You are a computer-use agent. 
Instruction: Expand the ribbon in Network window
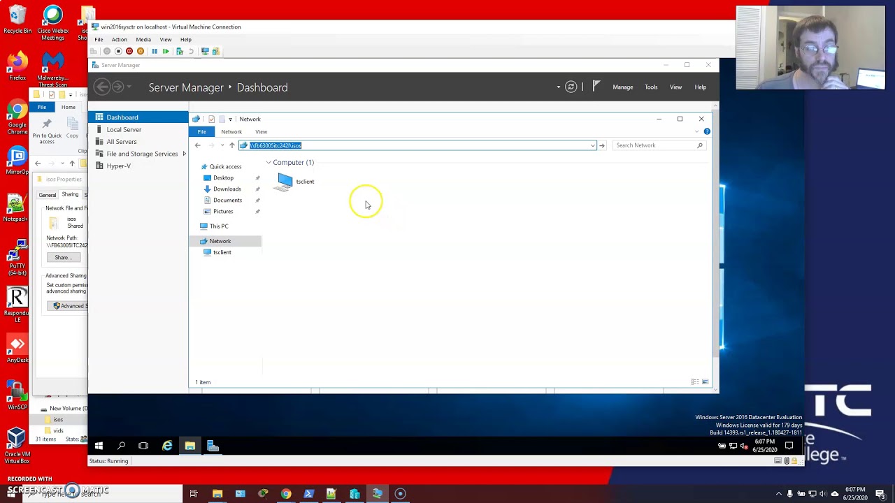click(697, 131)
